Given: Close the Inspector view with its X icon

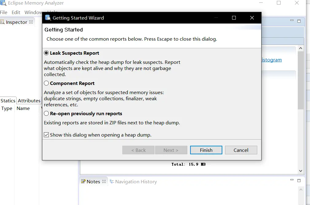Looking at the screenshot, I should click(x=31, y=22).
